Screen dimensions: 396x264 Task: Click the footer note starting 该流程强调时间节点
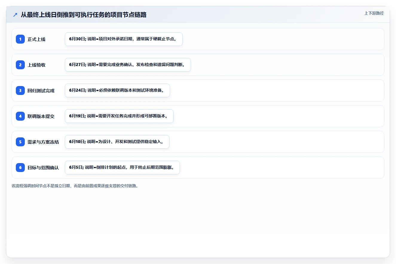(75, 186)
